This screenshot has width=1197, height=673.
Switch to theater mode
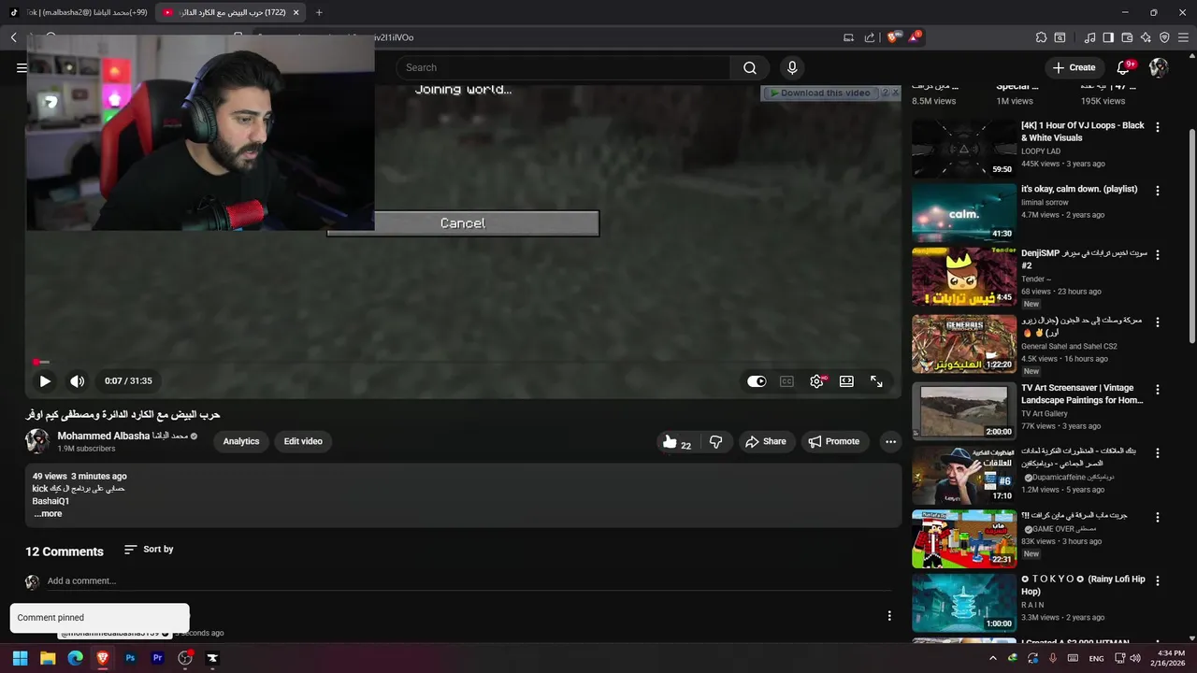point(846,381)
